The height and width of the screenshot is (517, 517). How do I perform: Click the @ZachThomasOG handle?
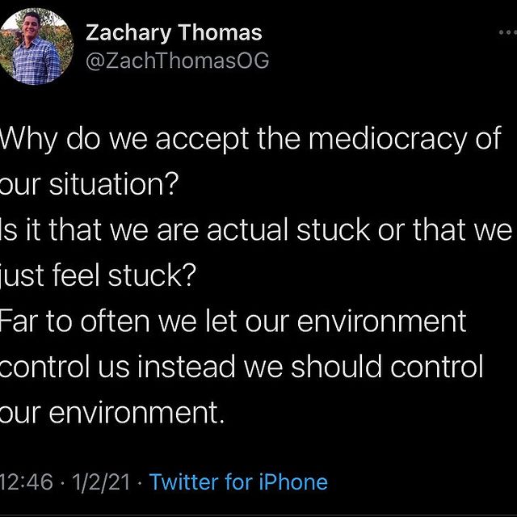pyautogui.click(x=178, y=61)
